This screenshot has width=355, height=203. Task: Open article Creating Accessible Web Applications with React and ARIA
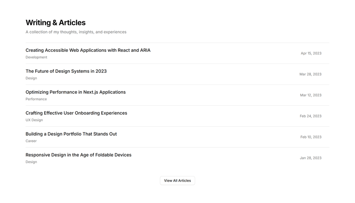tap(88, 50)
